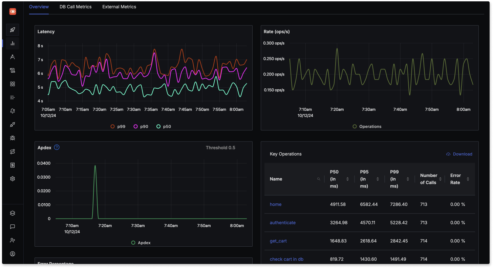Screen dimensions: 493x268
Task: Open the Alerts bell icon
Action: point(13,111)
